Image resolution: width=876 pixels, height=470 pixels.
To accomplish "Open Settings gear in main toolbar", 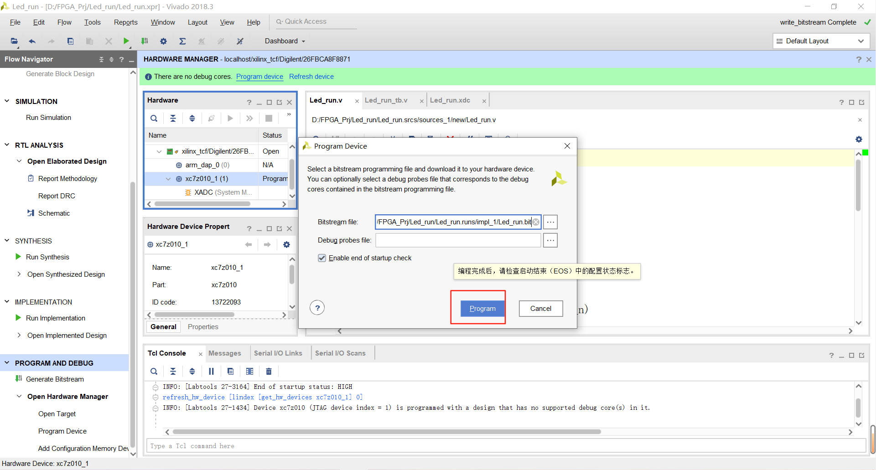I will click(163, 41).
